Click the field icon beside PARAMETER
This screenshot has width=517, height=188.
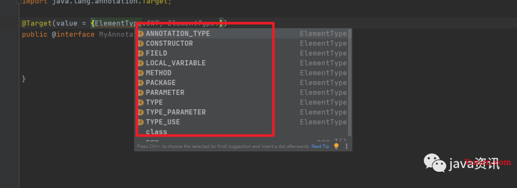pos(141,93)
